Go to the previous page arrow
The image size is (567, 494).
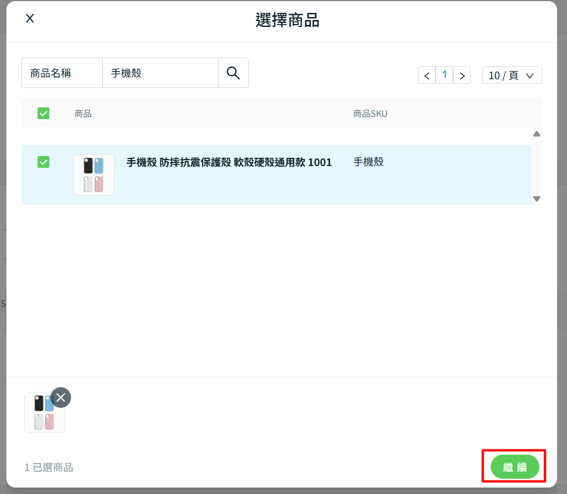pyautogui.click(x=427, y=76)
